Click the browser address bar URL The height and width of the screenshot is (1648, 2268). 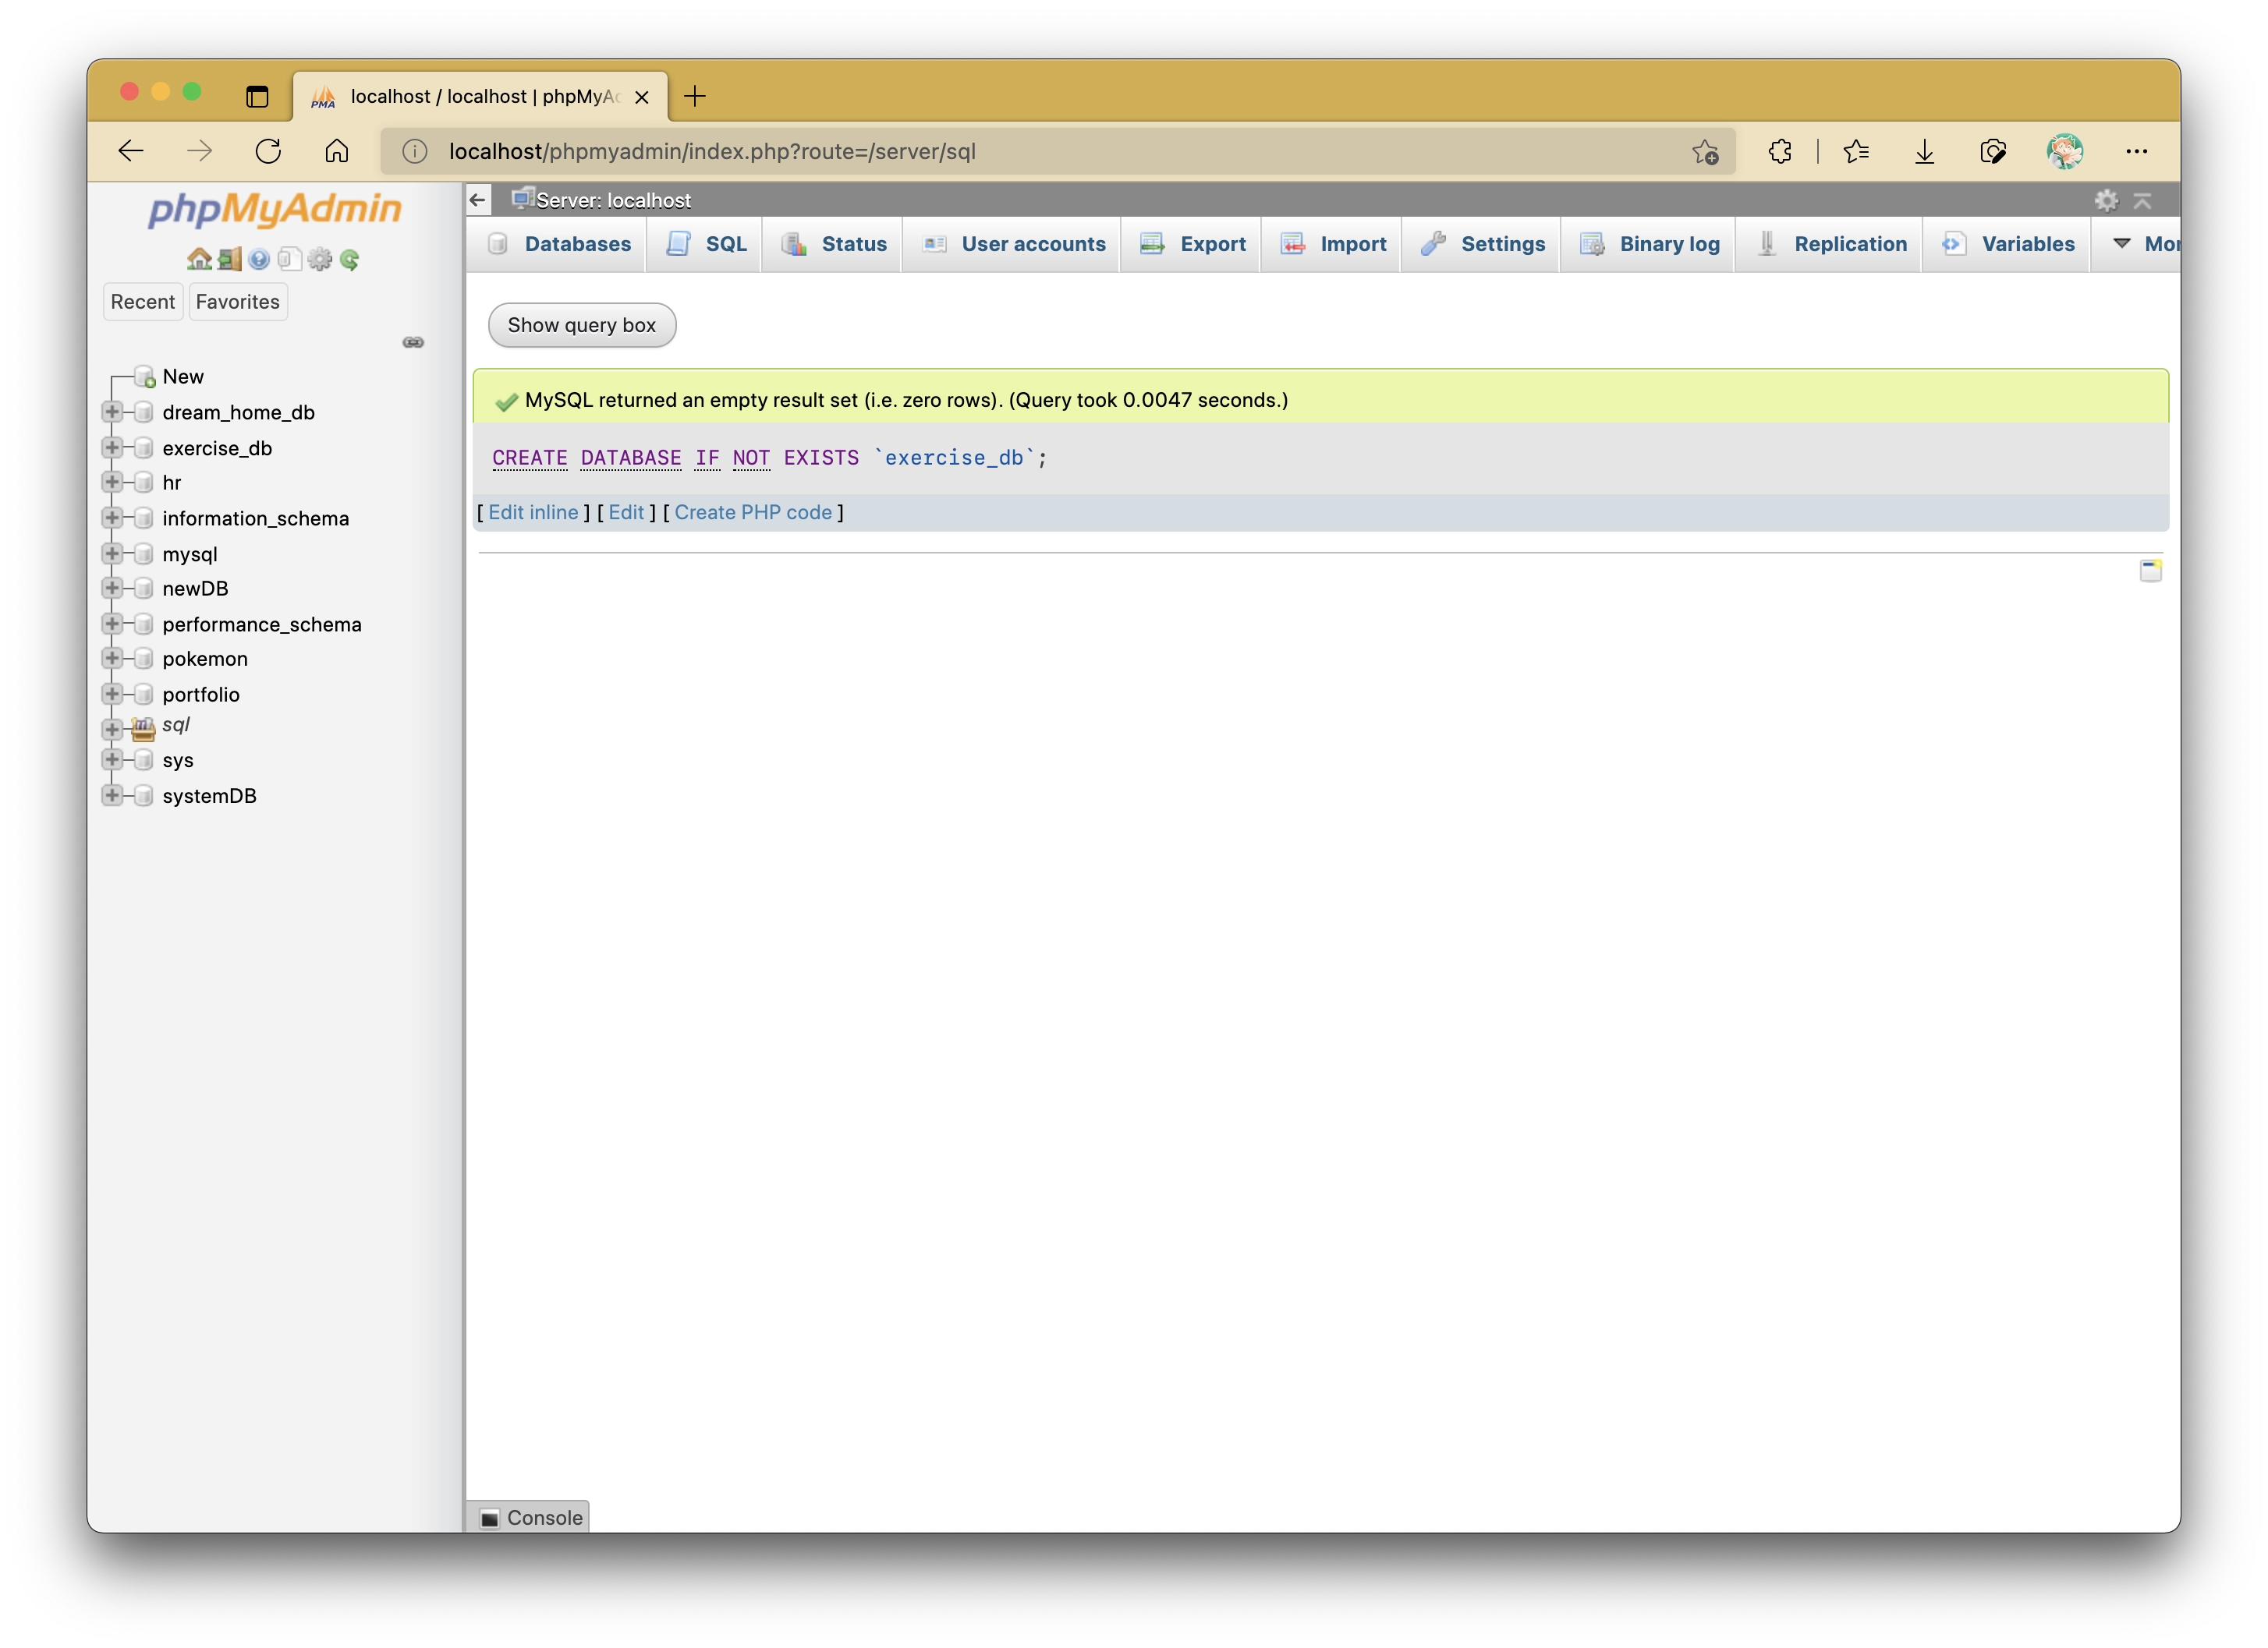tap(712, 151)
